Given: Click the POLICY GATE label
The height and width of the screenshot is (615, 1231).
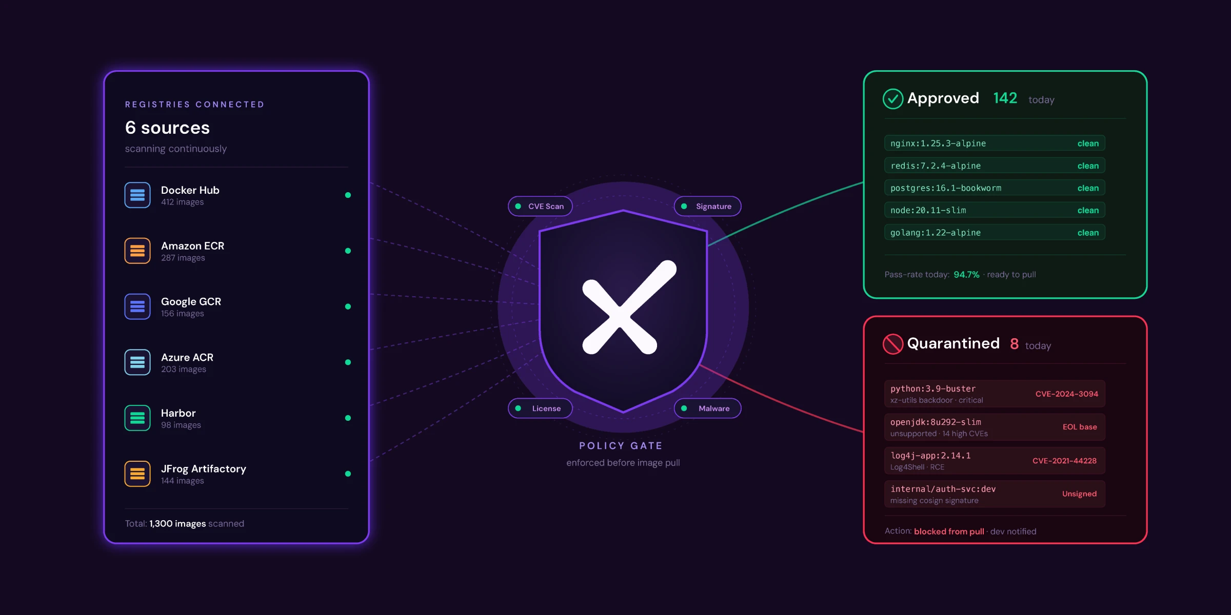Looking at the screenshot, I should click(621, 446).
